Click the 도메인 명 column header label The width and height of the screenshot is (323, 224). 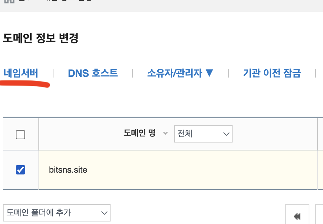(140, 133)
